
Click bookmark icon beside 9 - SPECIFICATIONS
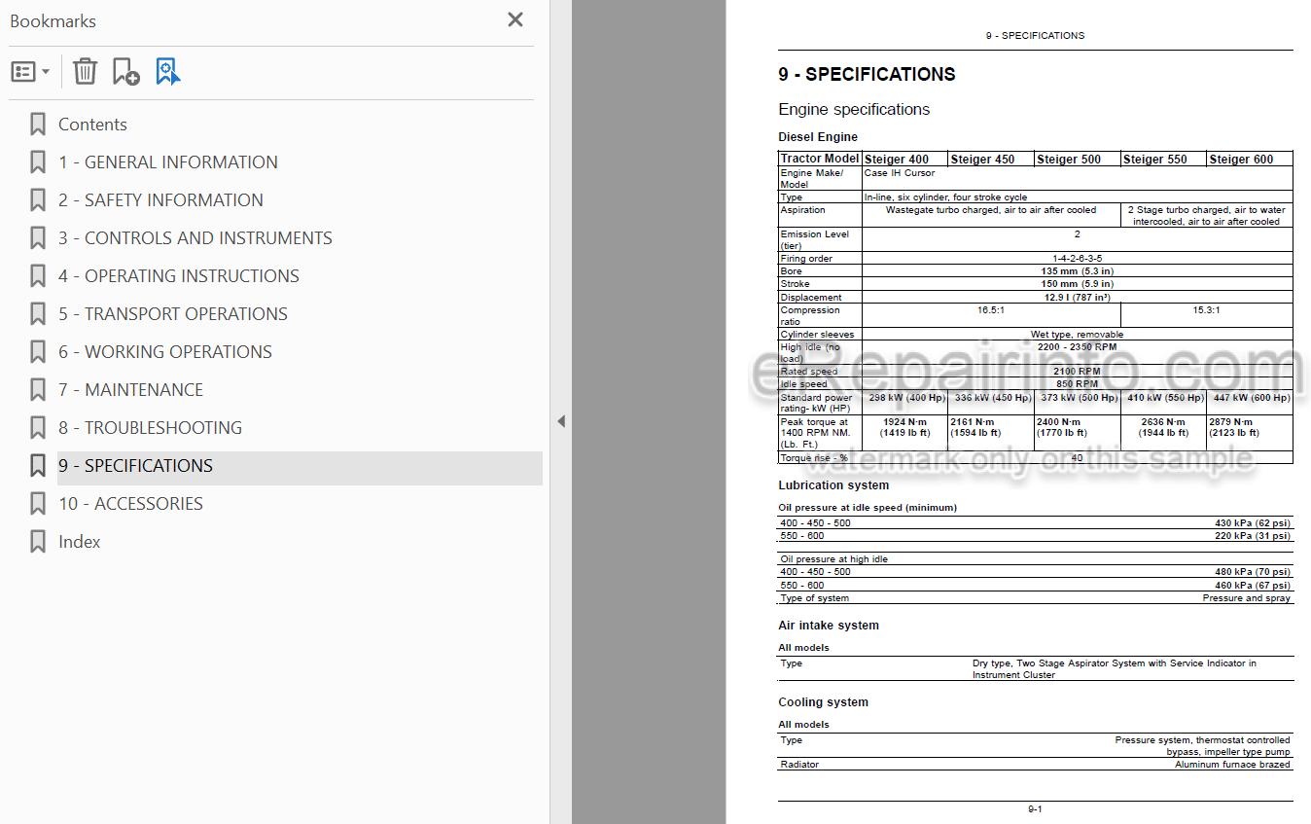coord(38,466)
